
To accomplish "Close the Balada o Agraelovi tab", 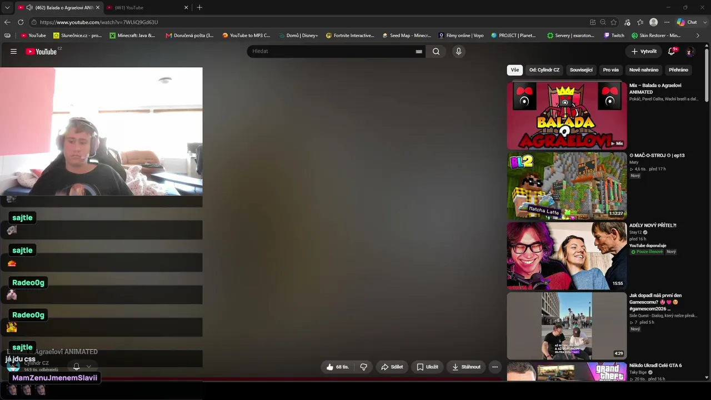I will point(98,7).
